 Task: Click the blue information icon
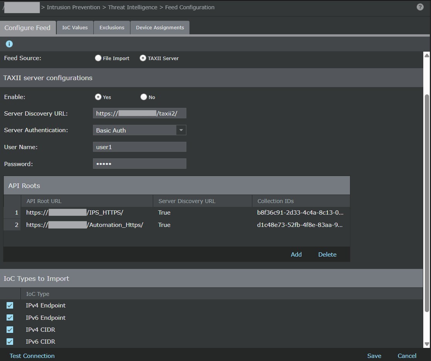(x=9, y=44)
